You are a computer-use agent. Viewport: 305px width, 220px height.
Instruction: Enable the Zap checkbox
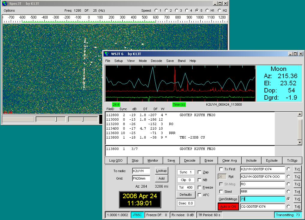pos(200,172)
